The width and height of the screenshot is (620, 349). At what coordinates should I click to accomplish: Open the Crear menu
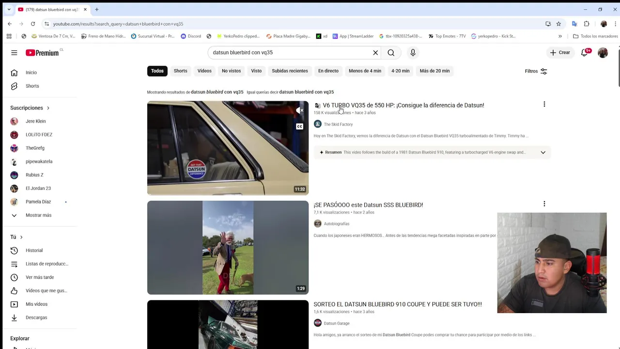(560, 52)
